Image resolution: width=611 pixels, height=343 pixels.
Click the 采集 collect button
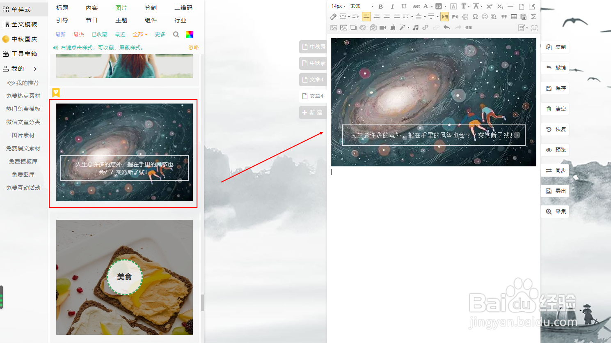[556, 212]
